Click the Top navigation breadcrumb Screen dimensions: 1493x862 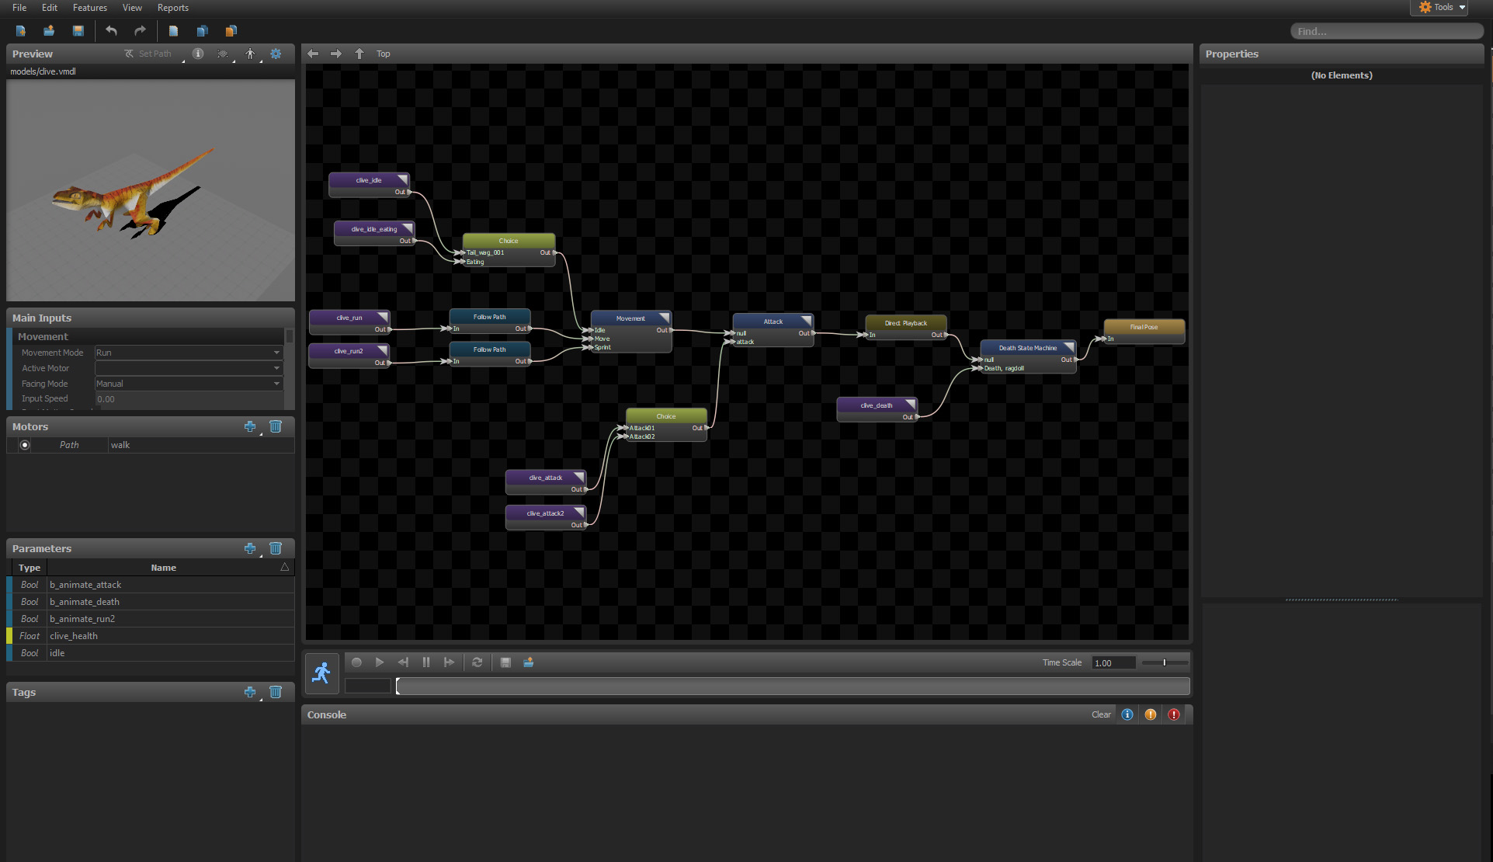(384, 52)
